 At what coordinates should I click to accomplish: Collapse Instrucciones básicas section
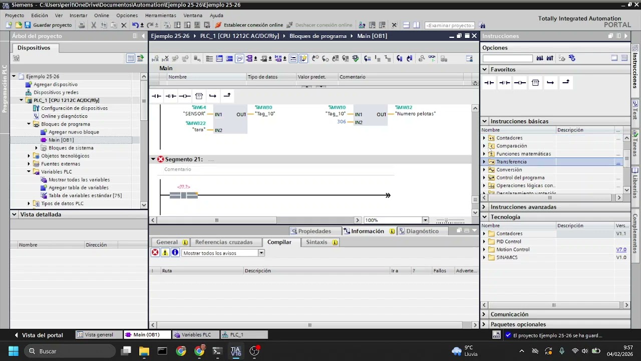pos(485,121)
